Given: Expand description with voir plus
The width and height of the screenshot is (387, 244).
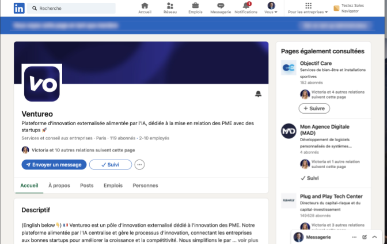Looking at the screenshot, I should pyautogui.click(x=248, y=240).
